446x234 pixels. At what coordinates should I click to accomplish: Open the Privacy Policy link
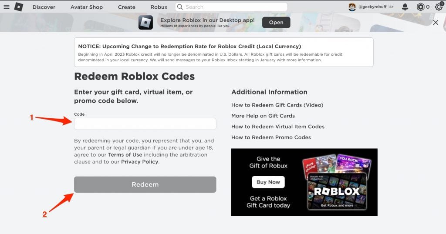140,162
